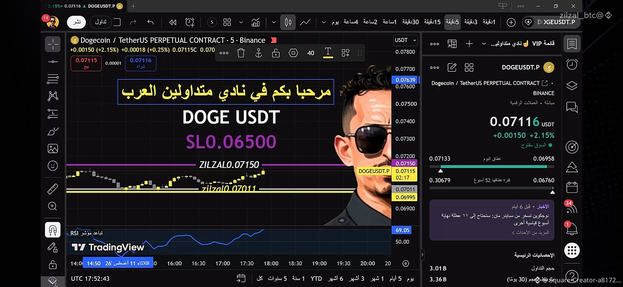Delete the selected text drawing
Viewport: 623px width, 287px height.
pyautogui.click(x=241, y=53)
